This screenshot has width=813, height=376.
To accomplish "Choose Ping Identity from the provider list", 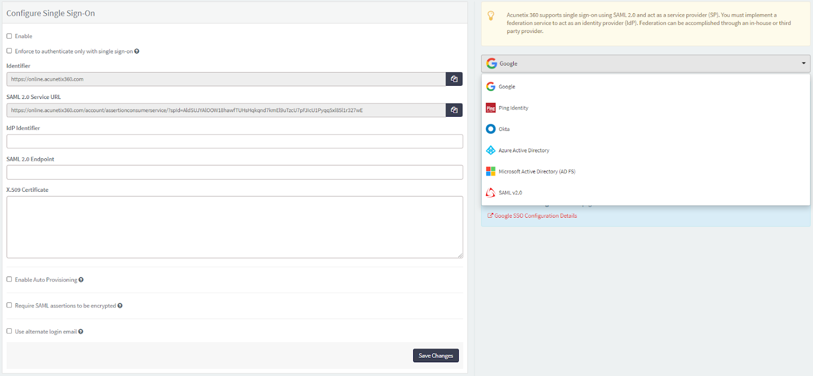I will (x=646, y=108).
